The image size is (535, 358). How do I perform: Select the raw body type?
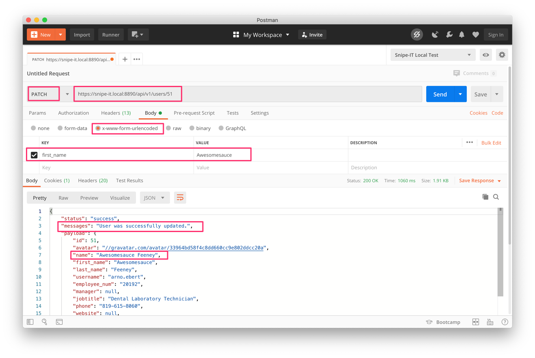(x=174, y=128)
